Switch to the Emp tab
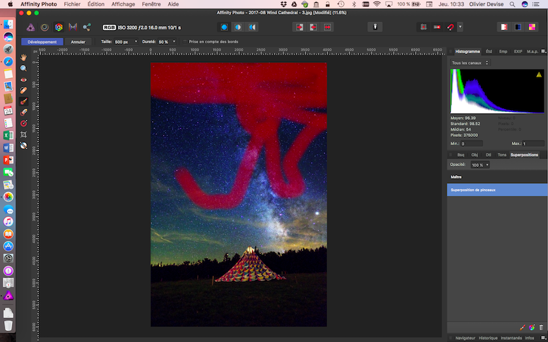The image size is (548, 342). [503, 51]
